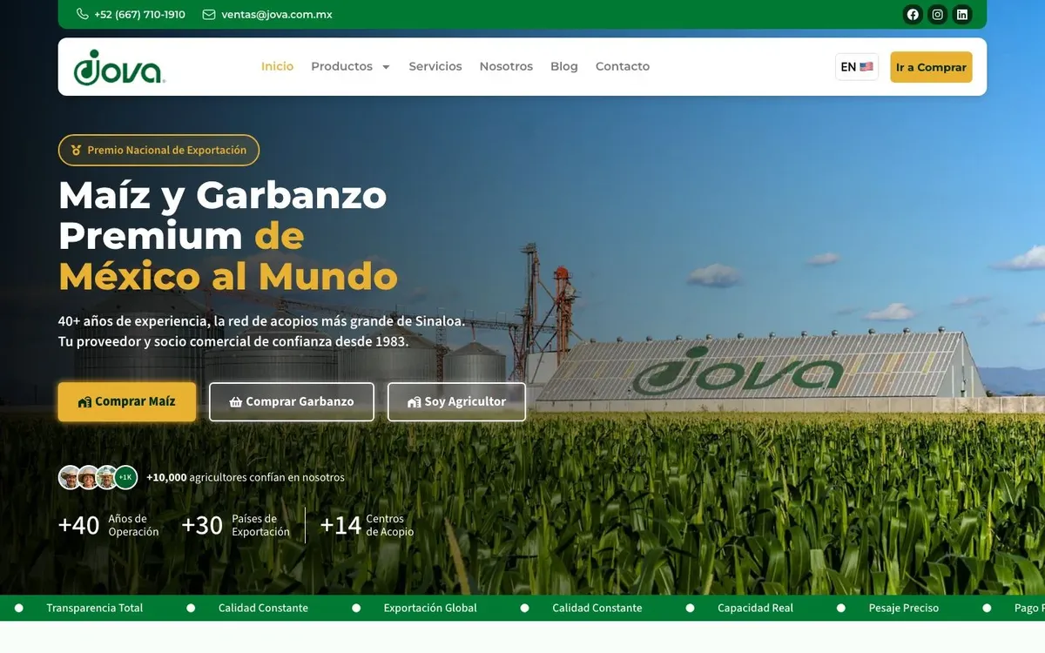Open the Servicios page
The height and width of the screenshot is (653, 1045).
click(x=435, y=66)
